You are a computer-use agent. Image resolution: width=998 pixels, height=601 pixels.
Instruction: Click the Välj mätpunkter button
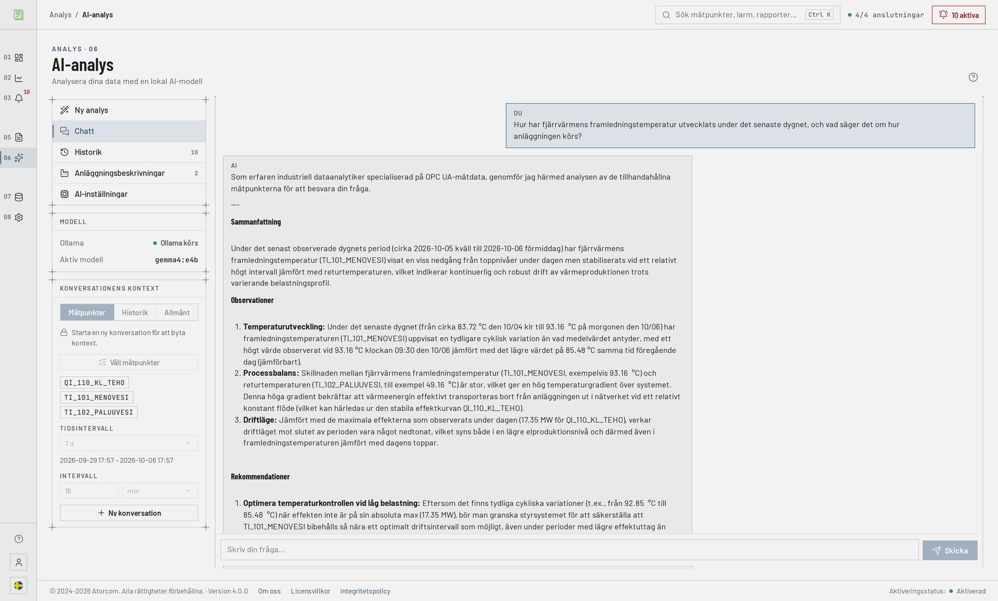(129, 363)
